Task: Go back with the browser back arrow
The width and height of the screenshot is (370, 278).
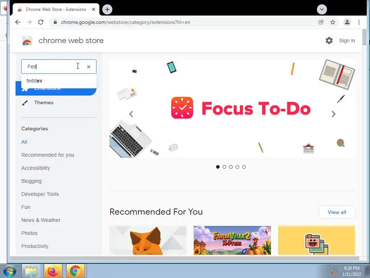Action: coord(18,22)
